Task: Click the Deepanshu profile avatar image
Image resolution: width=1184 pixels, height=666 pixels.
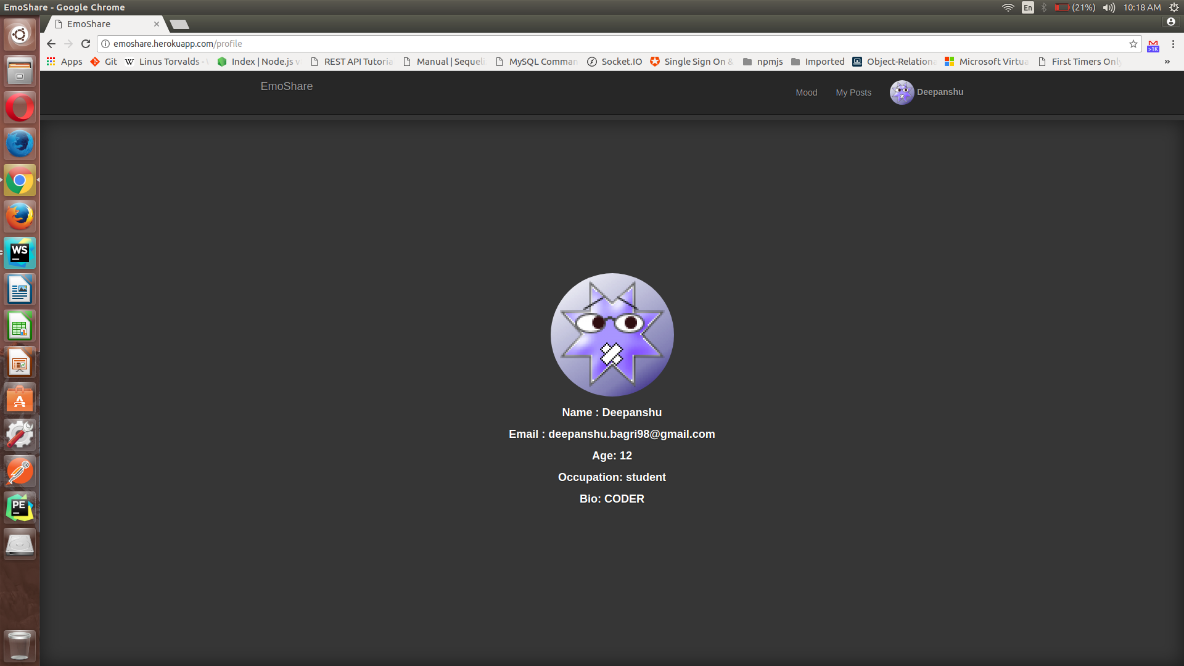Action: click(x=901, y=92)
